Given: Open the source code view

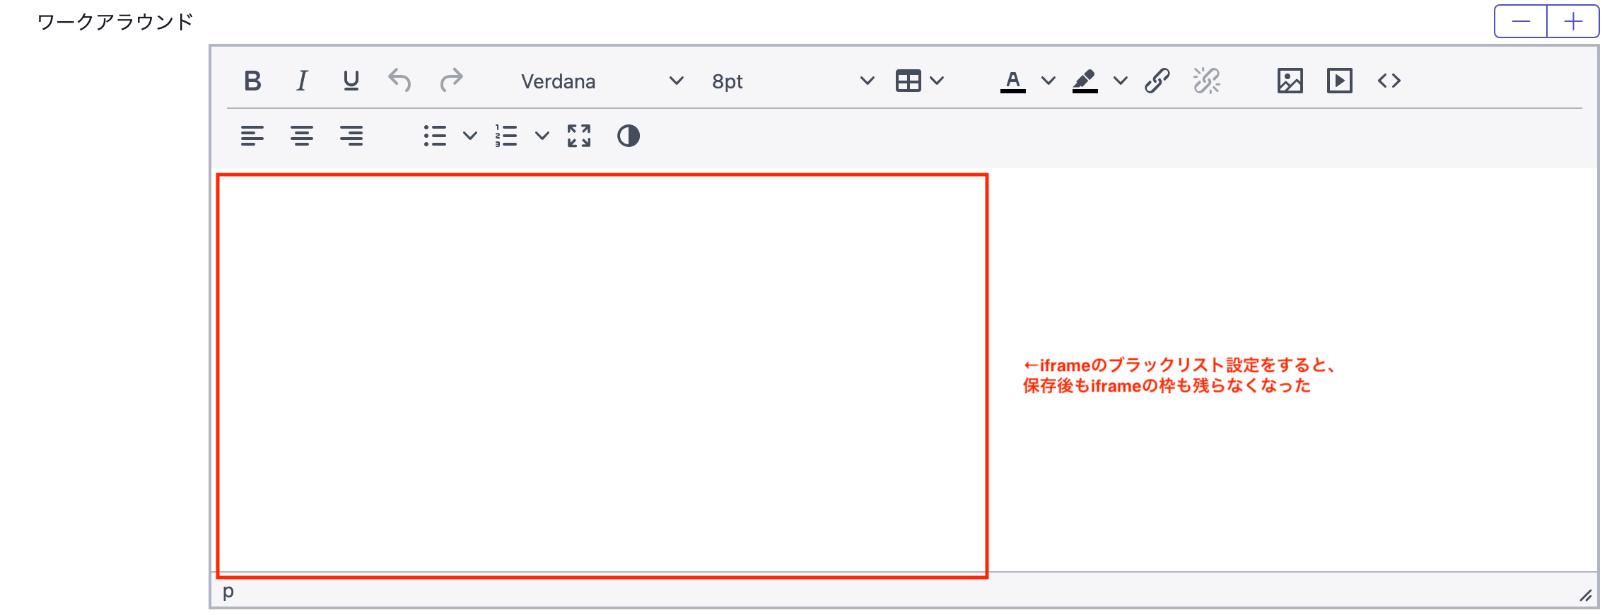Looking at the screenshot, I should click(x=1389, y=81).
